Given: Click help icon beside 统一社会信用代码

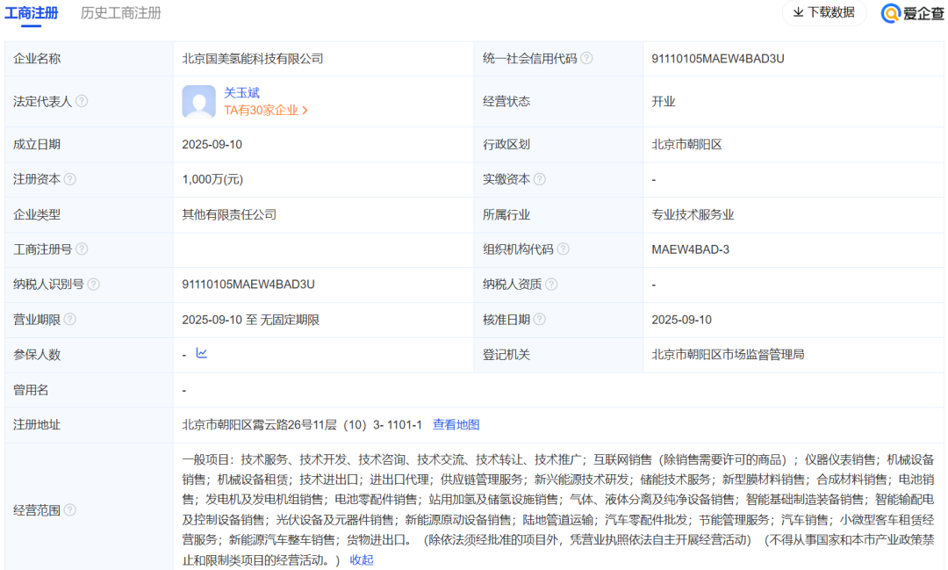Looking at the screenshot, I should point(586,59).
